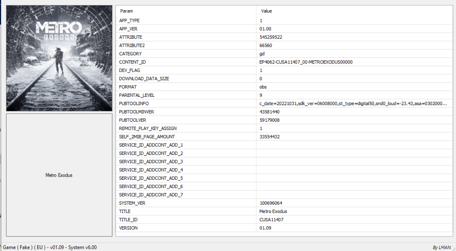
Task: Select the Param column header
Action: (126, 11)
